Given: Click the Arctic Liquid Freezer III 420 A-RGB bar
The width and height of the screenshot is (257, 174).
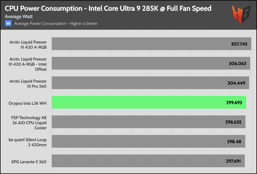Looking at the screenshot, I should [x=151, y=44].
